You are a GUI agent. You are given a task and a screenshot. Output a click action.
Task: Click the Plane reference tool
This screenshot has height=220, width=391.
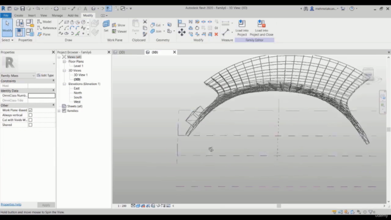click(44, 34)
